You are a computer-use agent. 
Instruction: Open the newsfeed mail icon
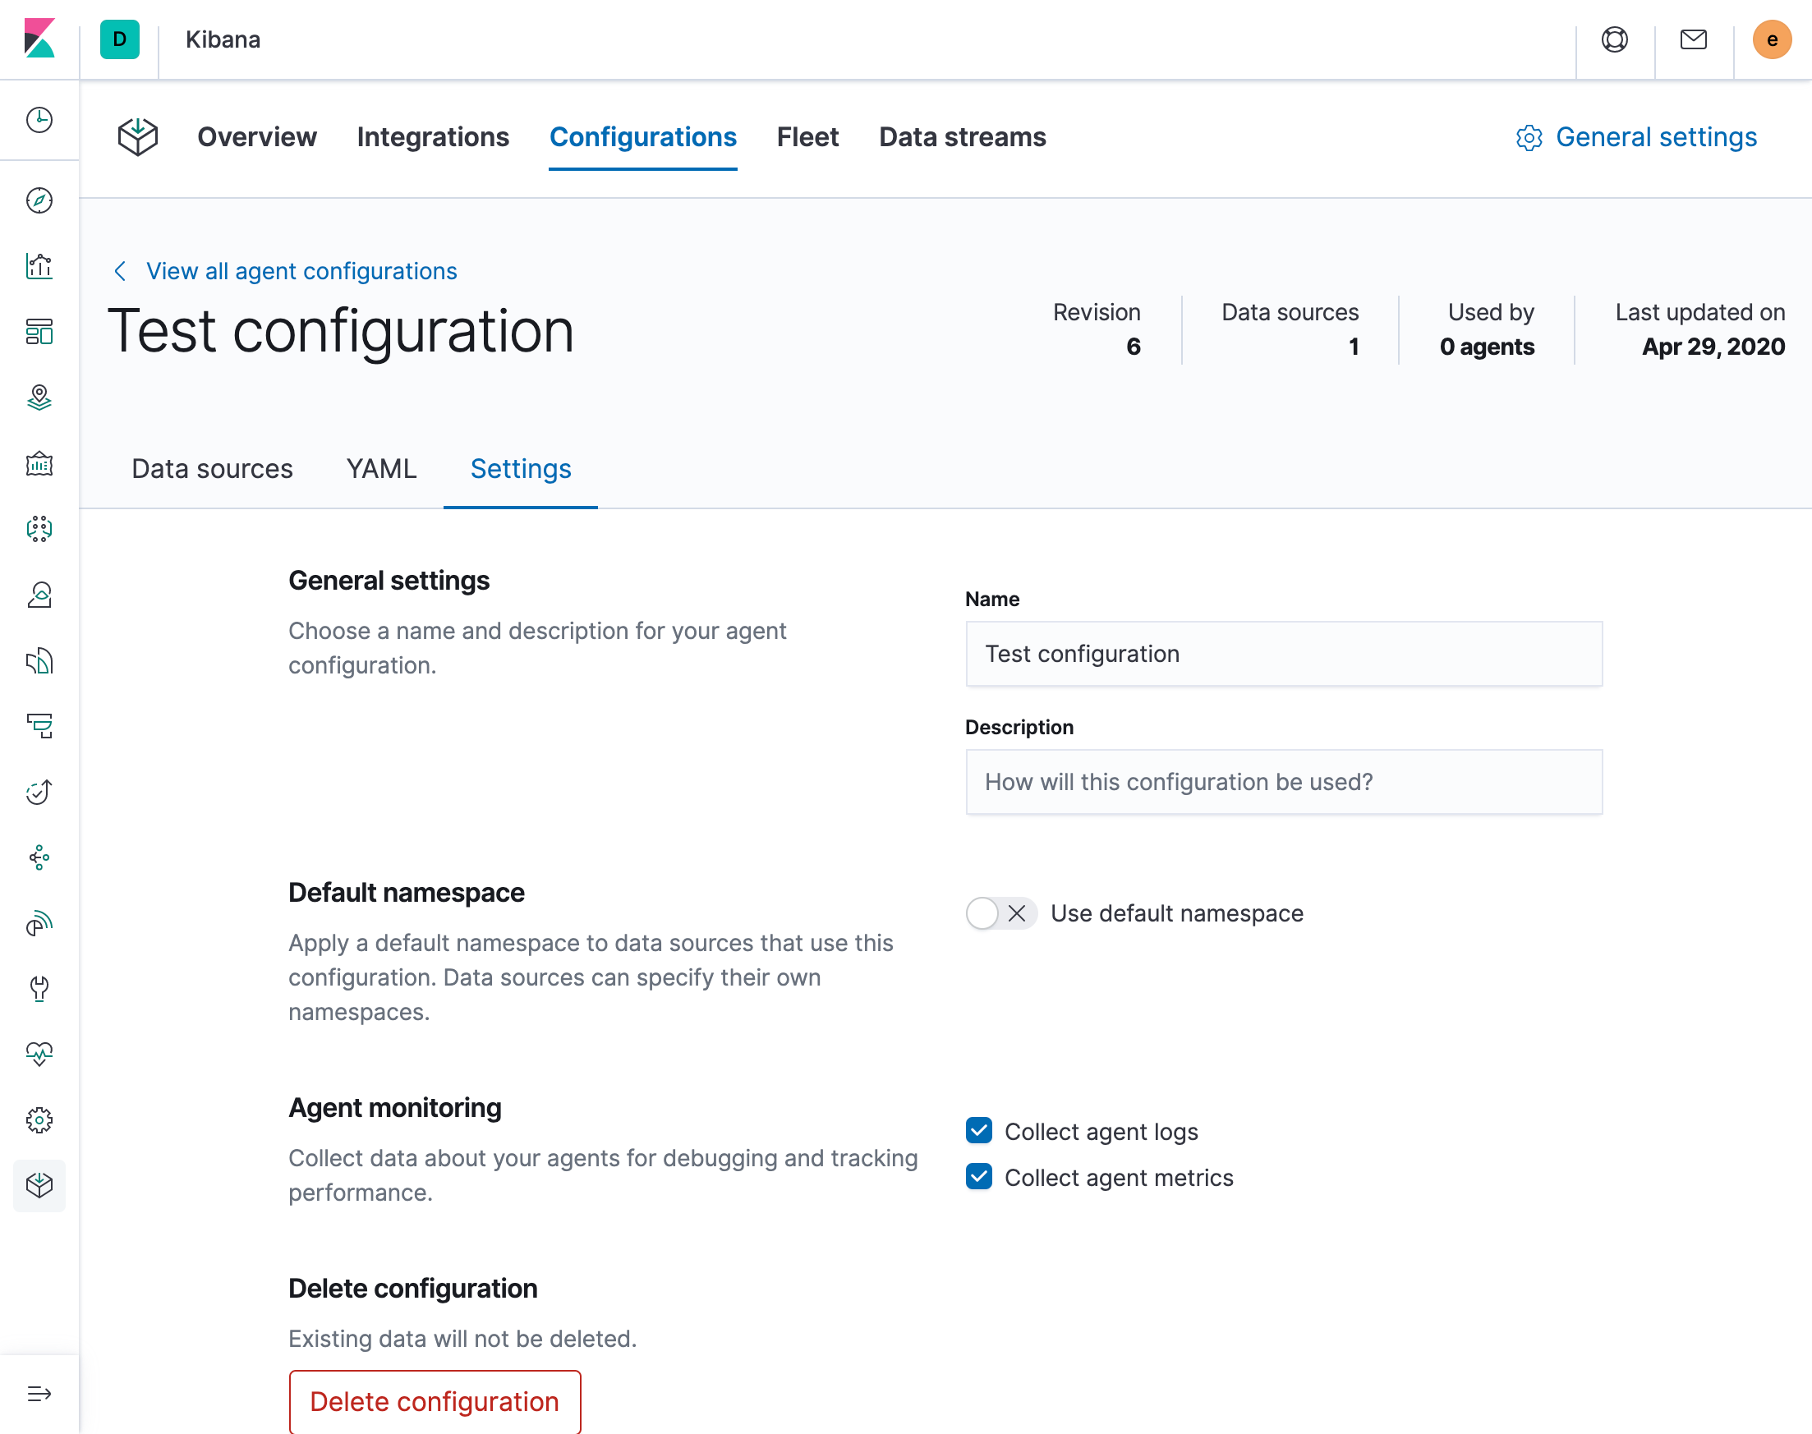1693,39
